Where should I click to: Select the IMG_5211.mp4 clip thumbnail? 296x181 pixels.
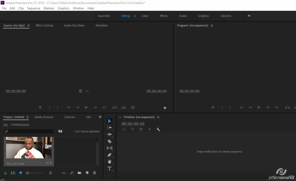tap(29, 148)
